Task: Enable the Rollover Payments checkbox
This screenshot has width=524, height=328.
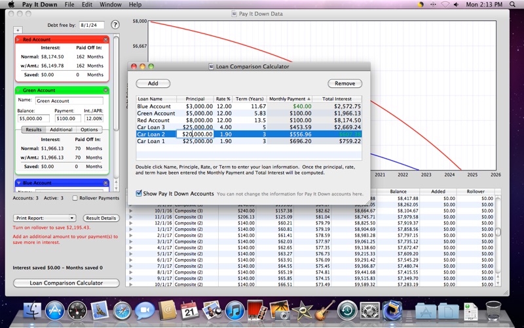Action: (x=75, y=198)
